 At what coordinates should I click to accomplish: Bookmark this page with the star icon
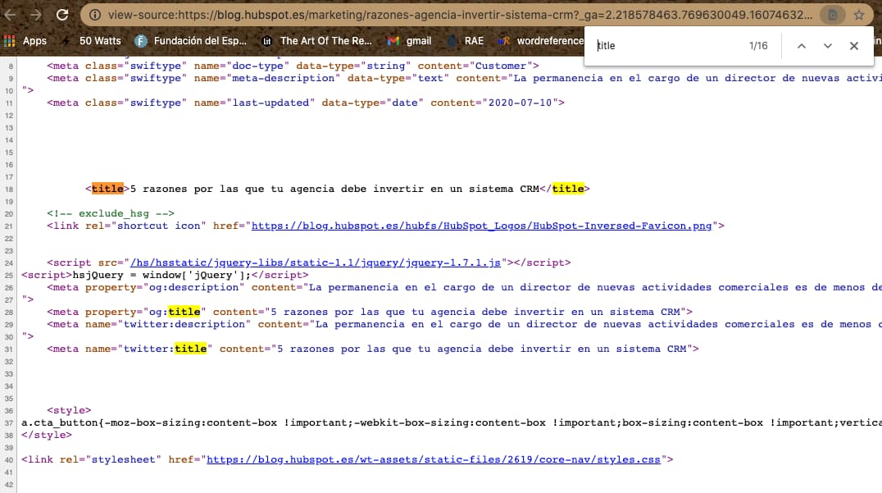pyautogui.click(x=858, y=15)
